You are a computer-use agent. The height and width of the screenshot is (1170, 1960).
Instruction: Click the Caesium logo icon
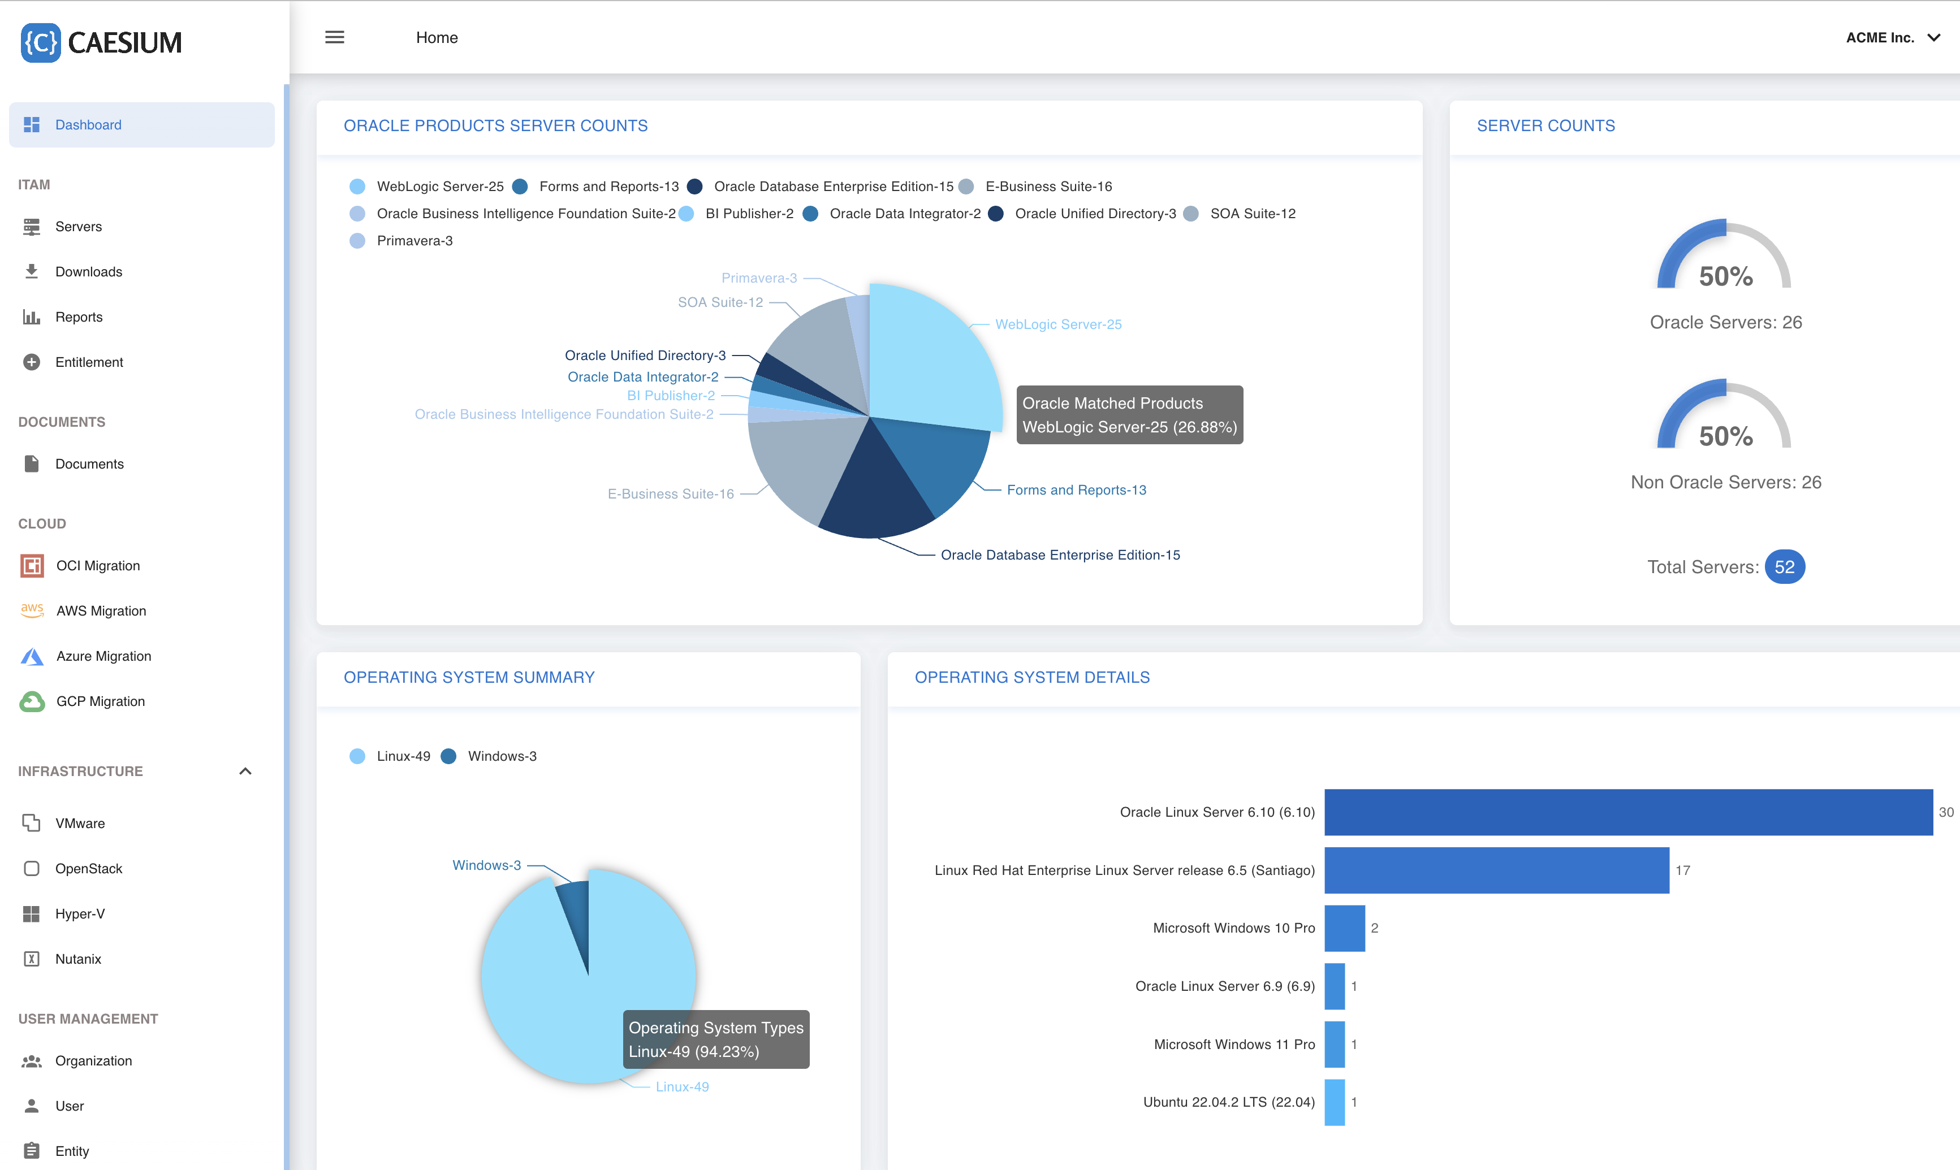pos(40,42)
